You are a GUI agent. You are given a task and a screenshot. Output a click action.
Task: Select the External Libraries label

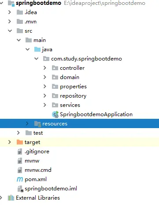(38, 198)
